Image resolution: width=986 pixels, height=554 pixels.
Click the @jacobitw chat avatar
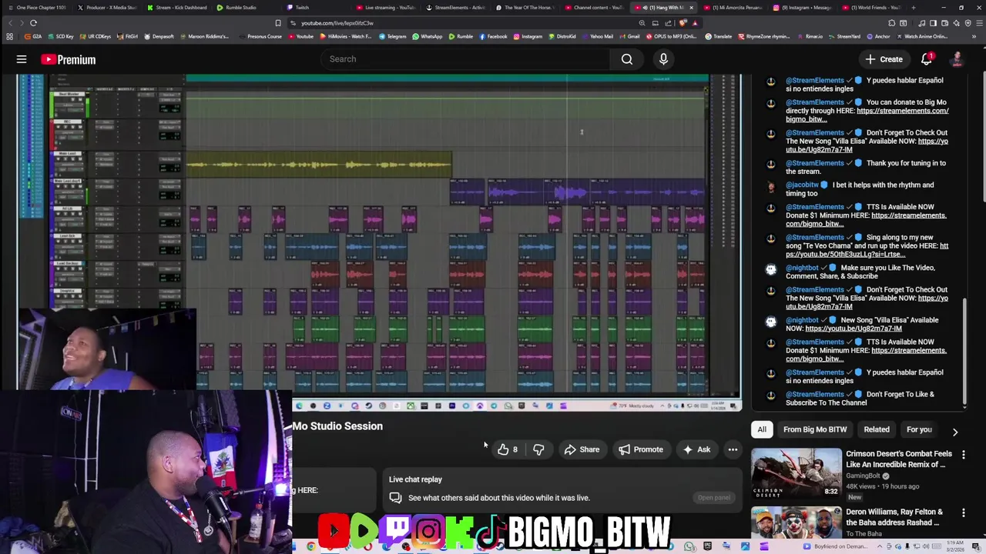point(771,185)
